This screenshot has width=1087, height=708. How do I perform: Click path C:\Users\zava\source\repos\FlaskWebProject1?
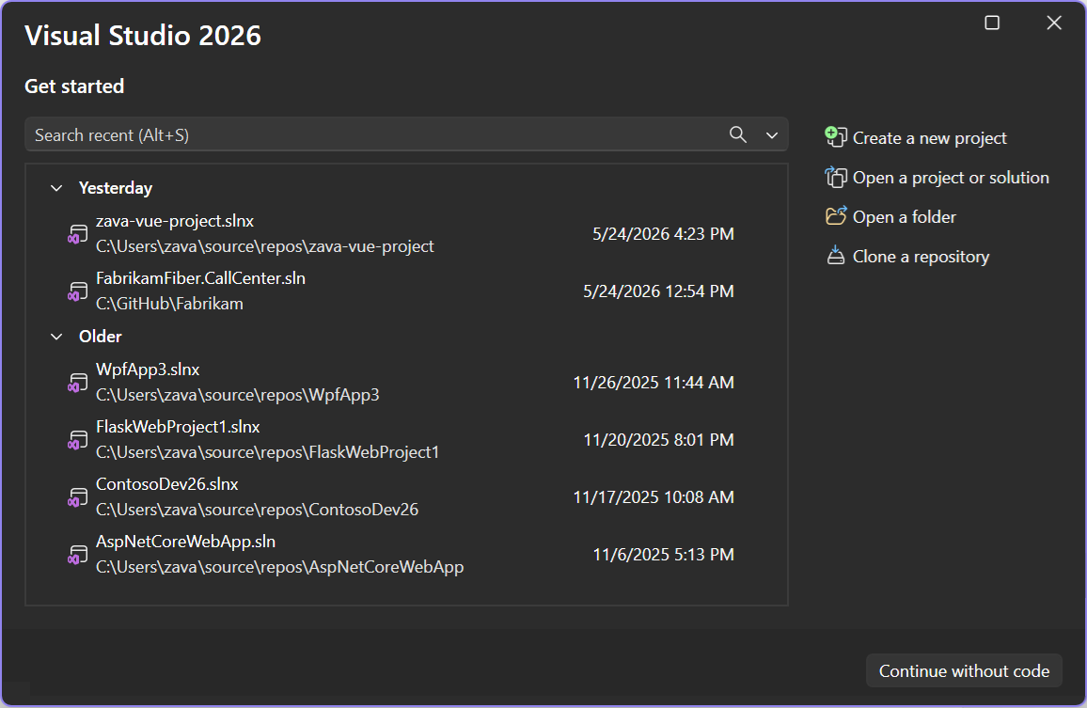268,452
